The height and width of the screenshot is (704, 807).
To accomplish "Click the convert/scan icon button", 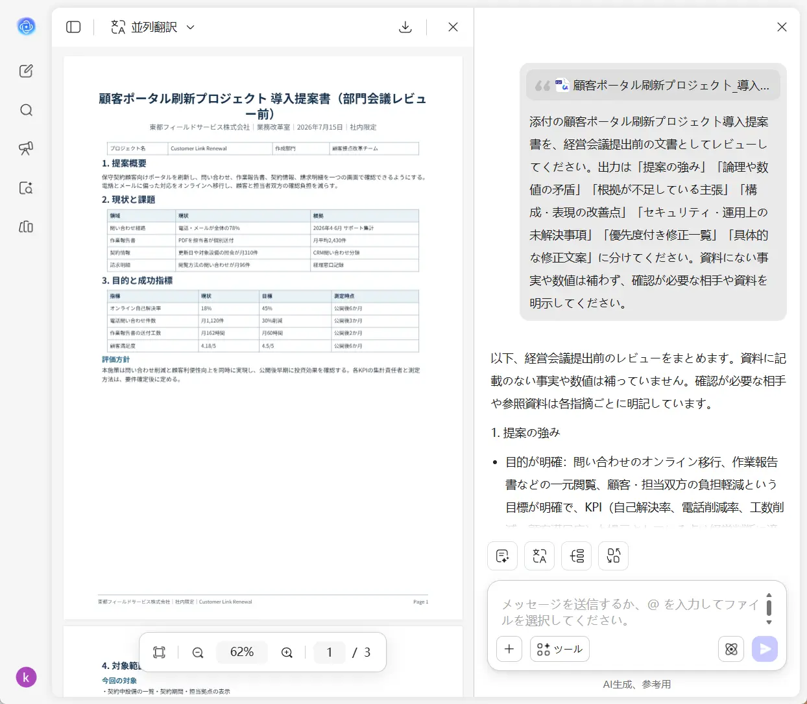I will 613,556.
